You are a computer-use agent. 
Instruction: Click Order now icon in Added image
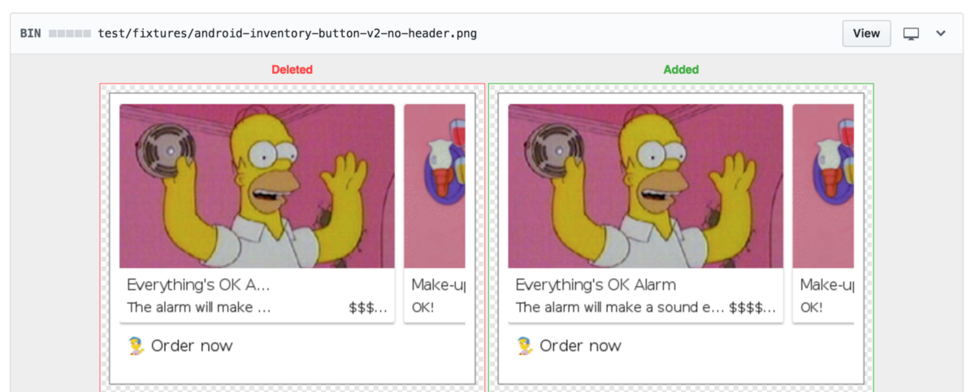click(525, 346)
